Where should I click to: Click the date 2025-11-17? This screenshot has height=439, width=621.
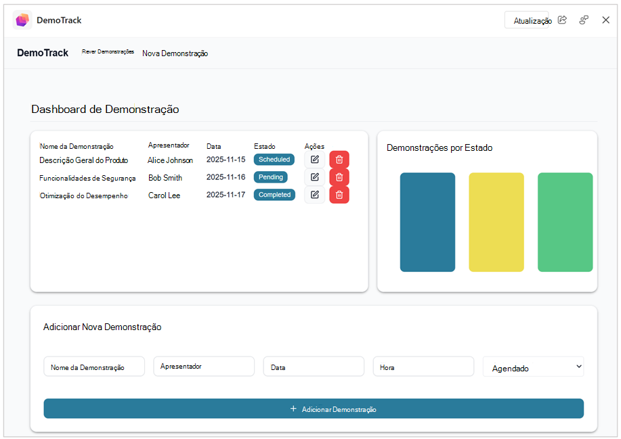[226, 195]
